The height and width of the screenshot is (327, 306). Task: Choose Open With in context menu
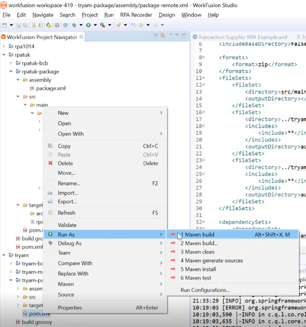tap(105, 134)
